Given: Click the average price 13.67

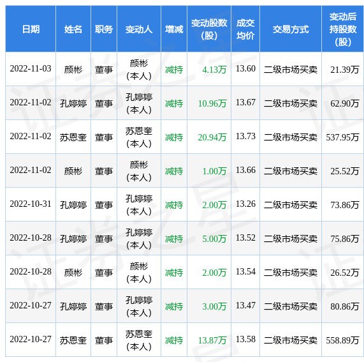Looking at the screenshot, I should coord(245,103).
